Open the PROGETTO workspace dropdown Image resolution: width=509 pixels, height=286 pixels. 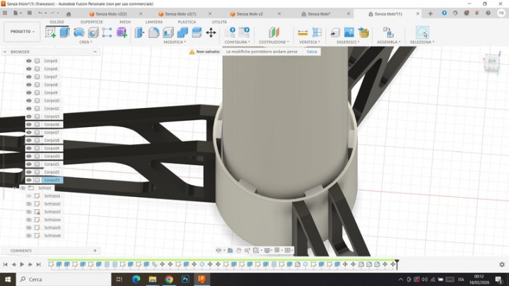coord(22,31)
